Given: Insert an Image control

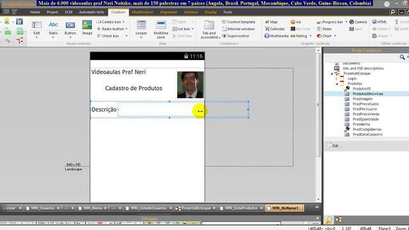Looking at the screenshot, I should click(87, 27).
